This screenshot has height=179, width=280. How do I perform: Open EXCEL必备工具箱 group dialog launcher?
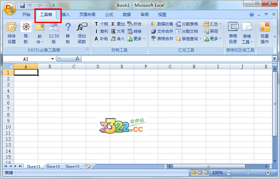coord(87,49)
